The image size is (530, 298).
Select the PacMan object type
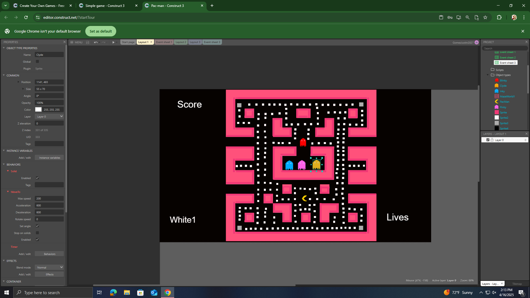click(x=504, y=102)
